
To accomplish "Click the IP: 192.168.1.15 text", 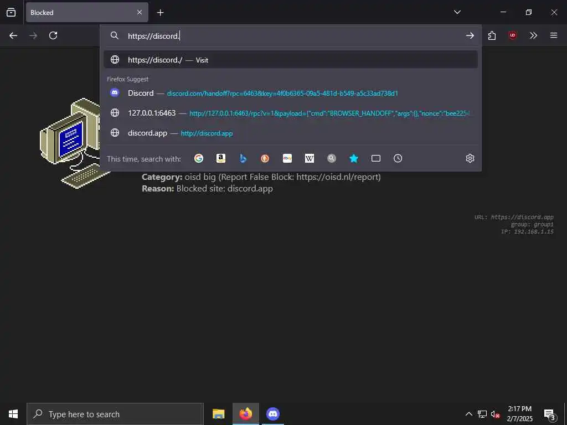I will tap(527, 232).
